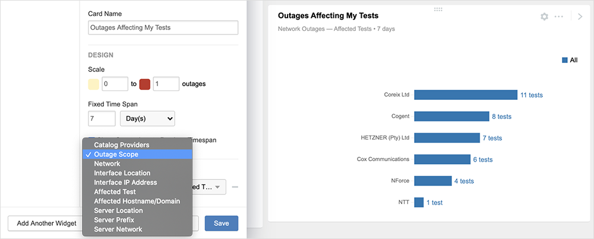Screen dimensions: 594x239
Task: Click the minus remove filter icon
Action: [235, 188]
